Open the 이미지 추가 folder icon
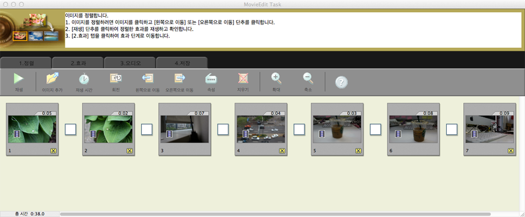Screen dimensions: 525x217 coord(52,78)
